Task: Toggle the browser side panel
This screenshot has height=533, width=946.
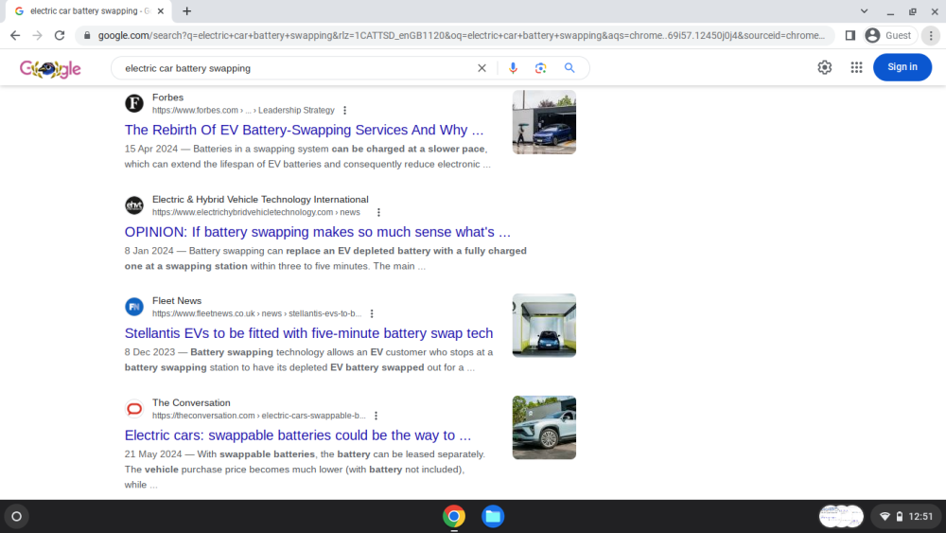Action: [x=850, y=36]
